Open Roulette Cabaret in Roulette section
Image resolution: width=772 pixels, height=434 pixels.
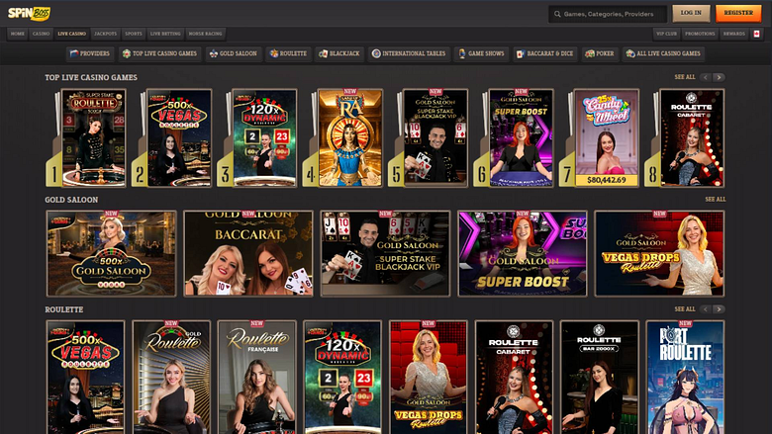pos(514,378)
